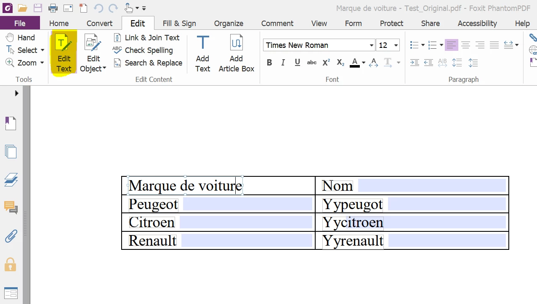Switch to the Convert tab
Viewport: 537px width, 304px height.
pyautogui.click(x=100, y=23)
